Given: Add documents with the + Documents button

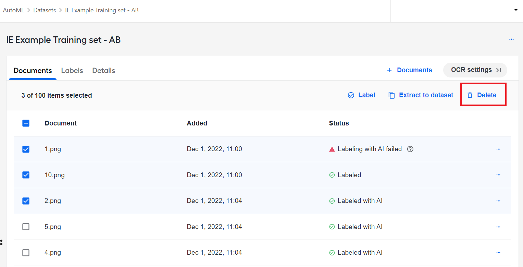Looking at the screenshot, I should point(409,70).
